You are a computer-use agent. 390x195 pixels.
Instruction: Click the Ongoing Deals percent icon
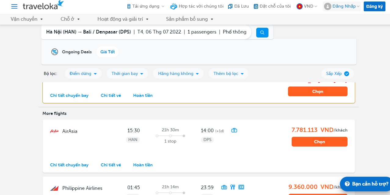click(55, 52)
